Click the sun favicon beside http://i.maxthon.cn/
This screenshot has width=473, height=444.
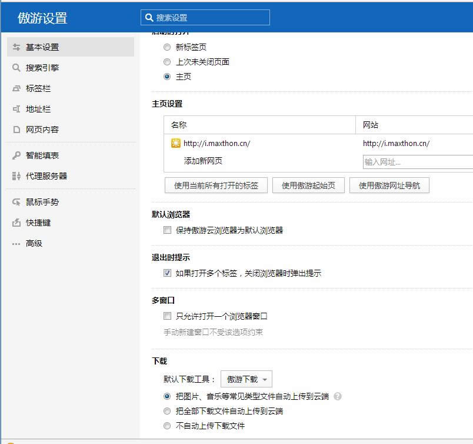(x=175, y=143)
